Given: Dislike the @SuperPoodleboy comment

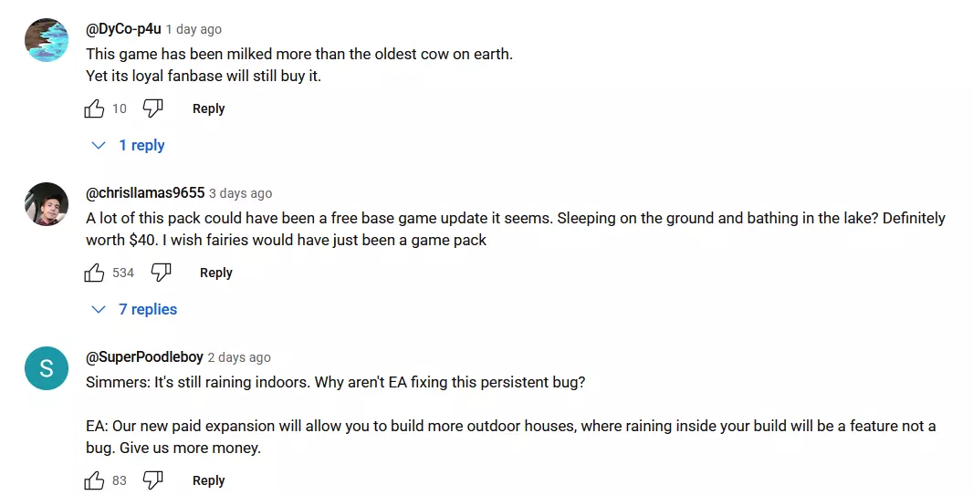Looking at the screenshot, I should (x=152, y=480).
